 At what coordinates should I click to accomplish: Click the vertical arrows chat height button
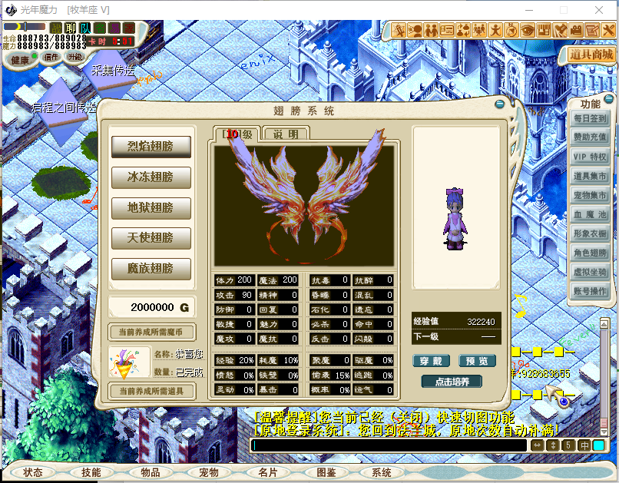click(553, 445)
